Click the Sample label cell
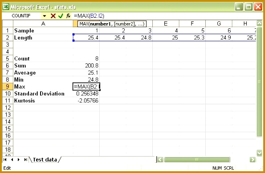The width and height of the screenshot is (265, 173). [x=43, y=31]
